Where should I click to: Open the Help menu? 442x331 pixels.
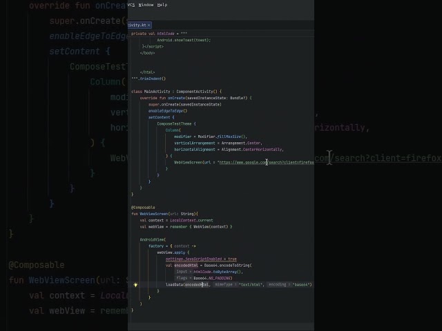(x=162, y=5)
